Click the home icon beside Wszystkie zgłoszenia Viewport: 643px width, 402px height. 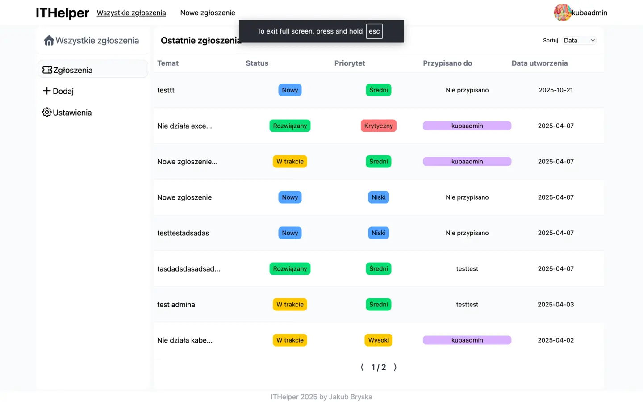[49, 41]
